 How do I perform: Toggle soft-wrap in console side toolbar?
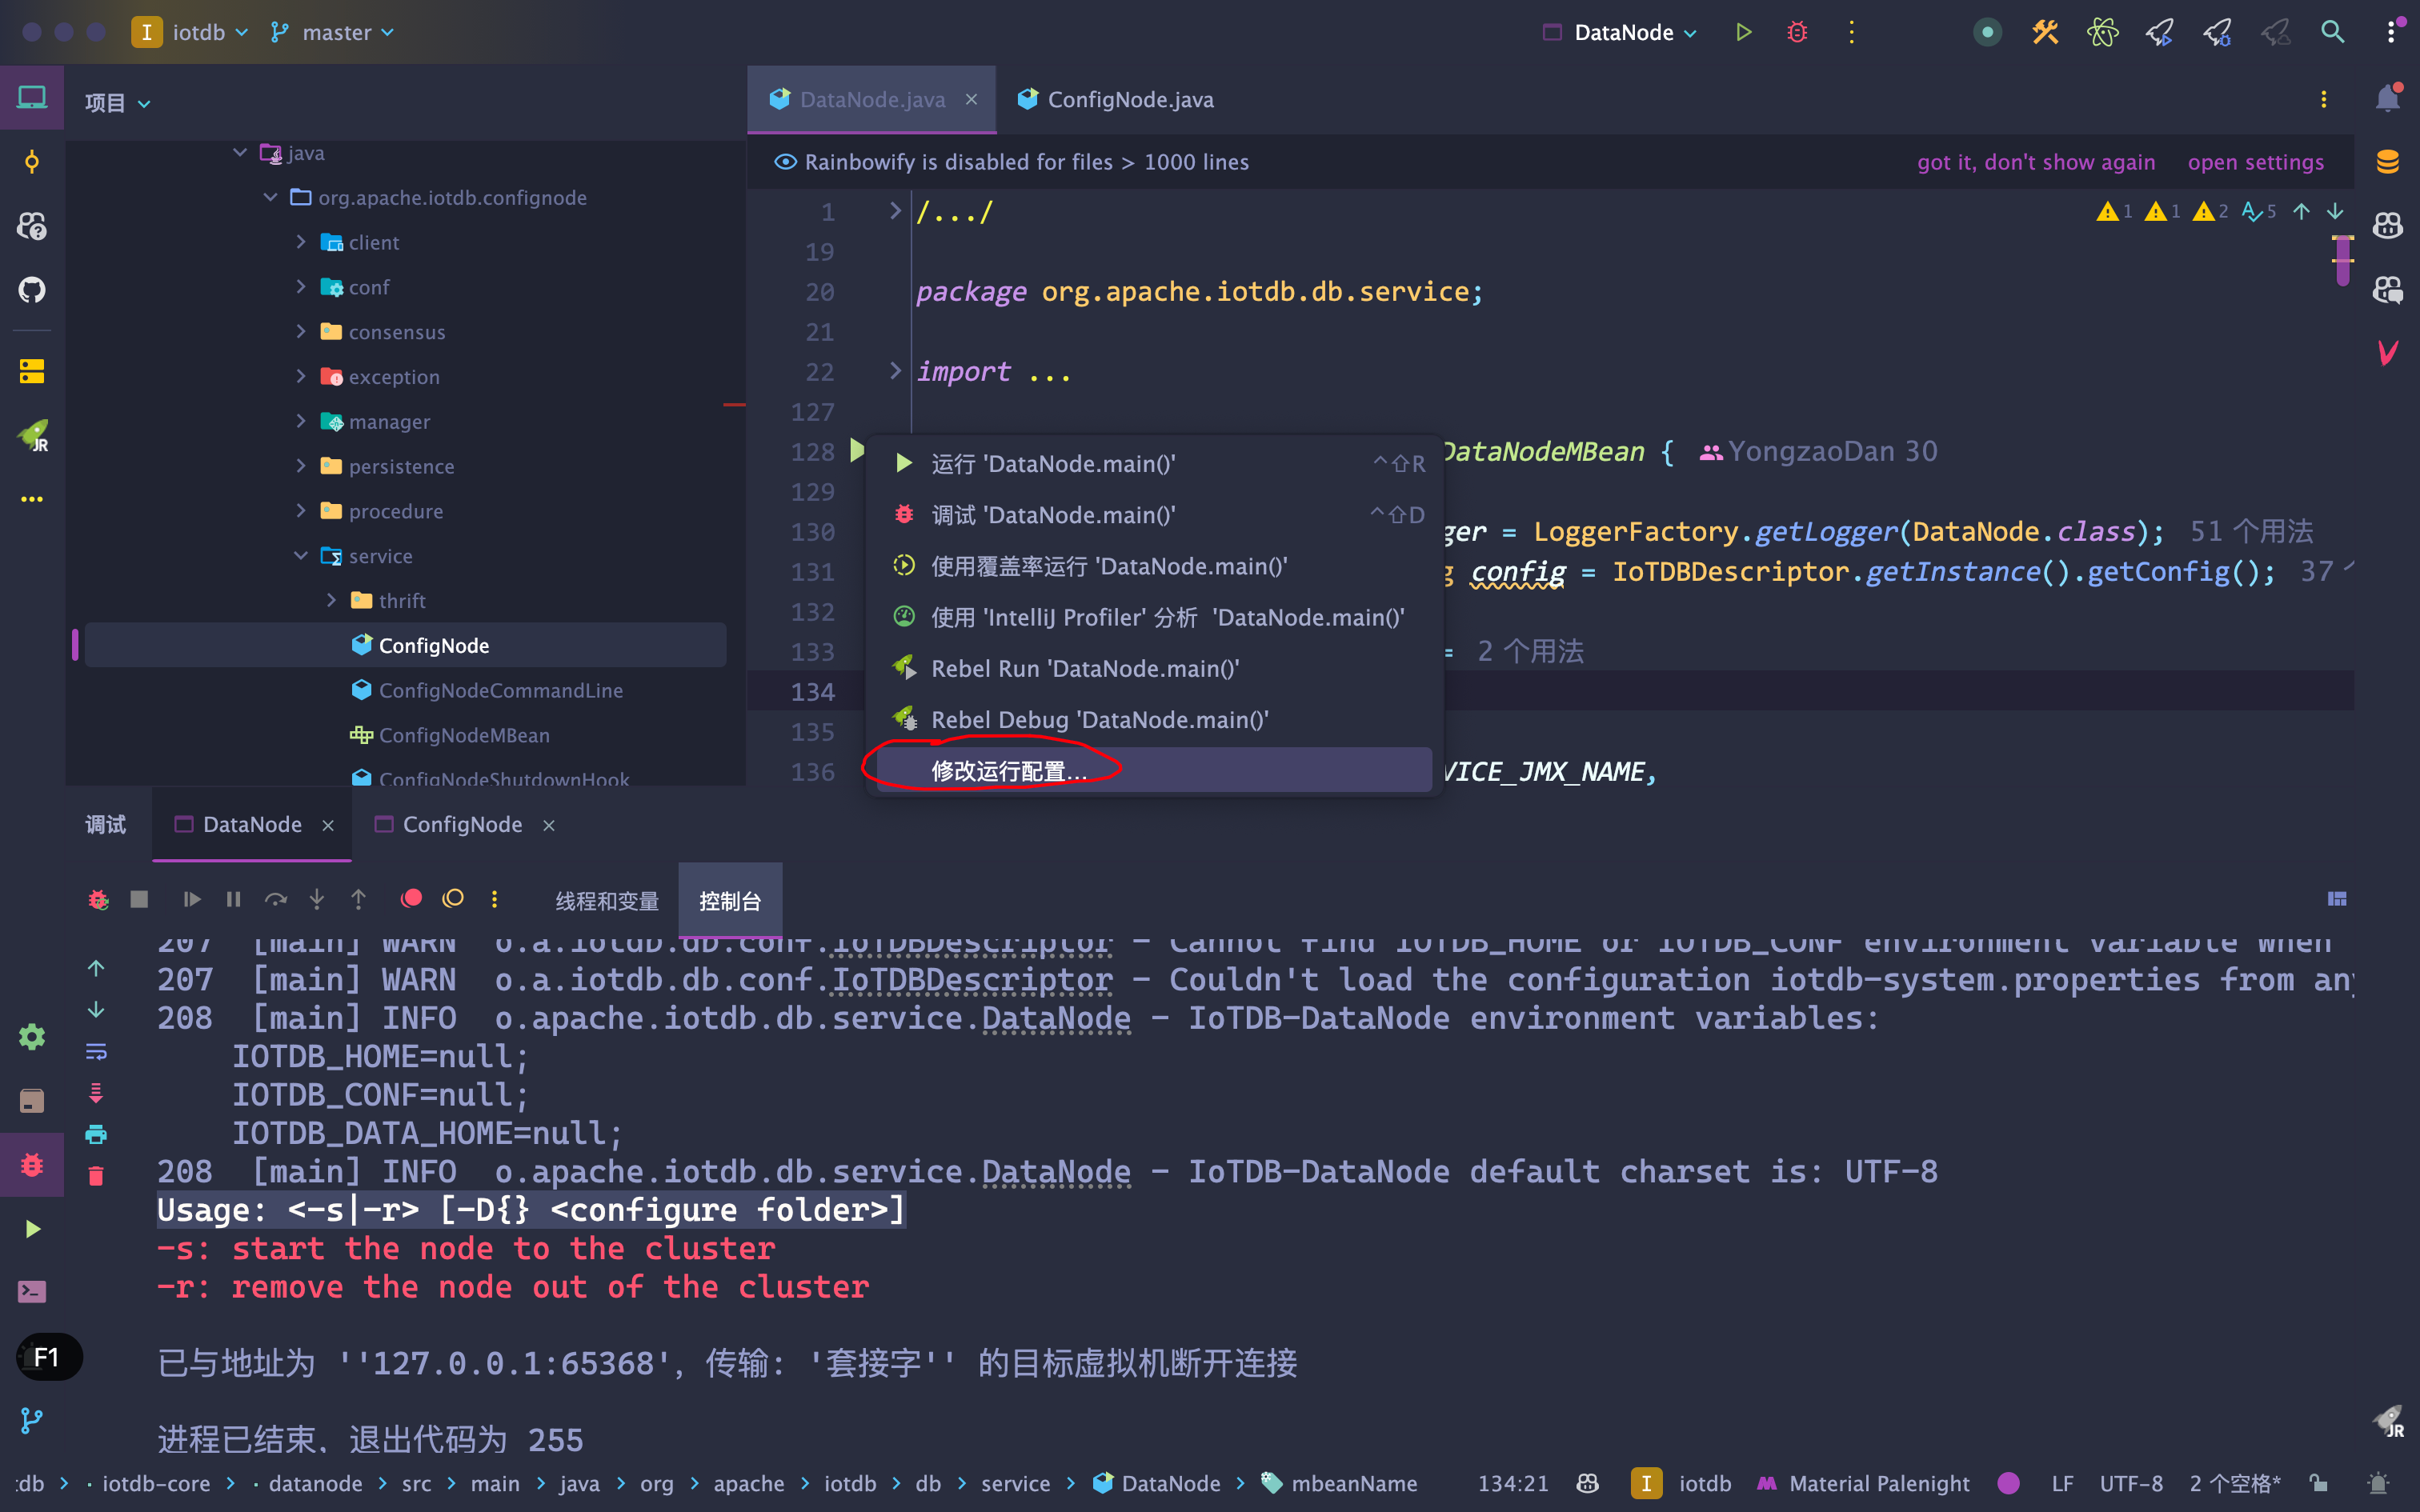[96, 1051]
